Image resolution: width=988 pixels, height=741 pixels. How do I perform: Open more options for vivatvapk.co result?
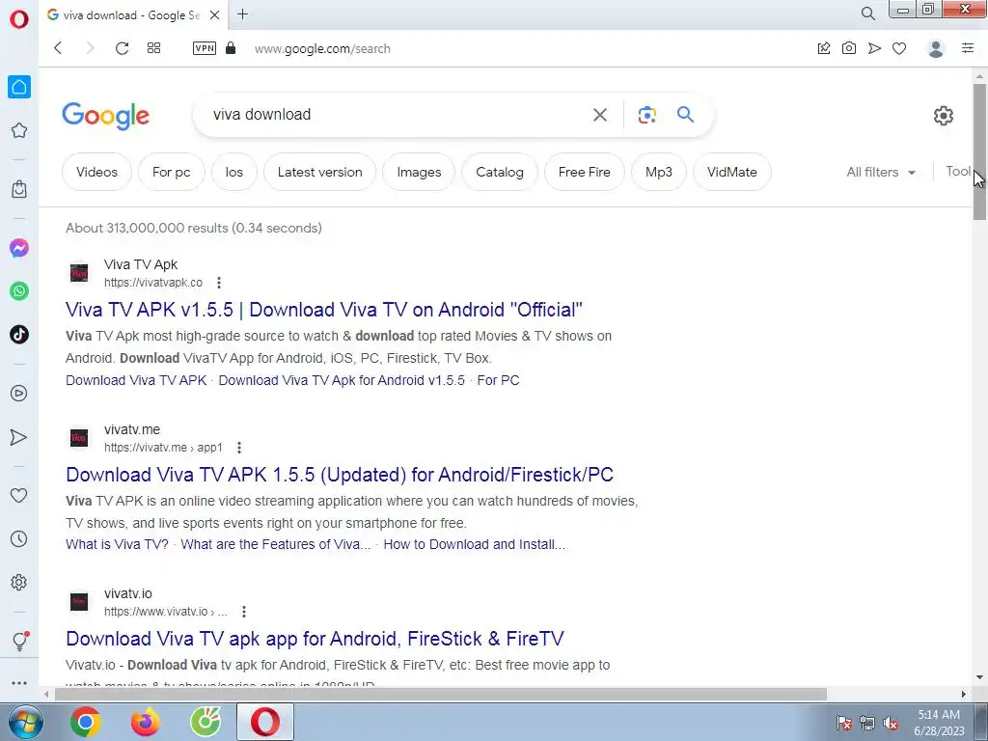(x=219, y=283)
